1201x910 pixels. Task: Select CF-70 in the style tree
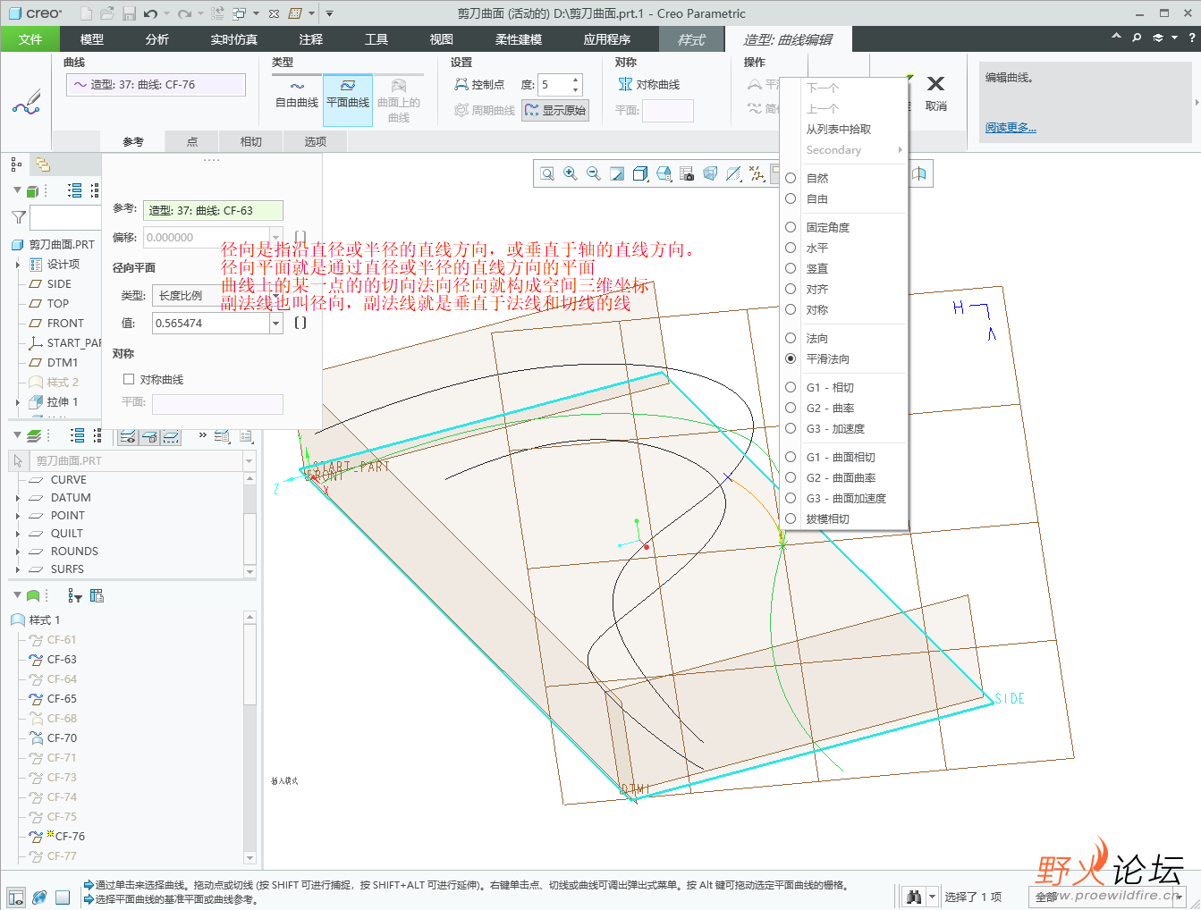click(62, 738)
